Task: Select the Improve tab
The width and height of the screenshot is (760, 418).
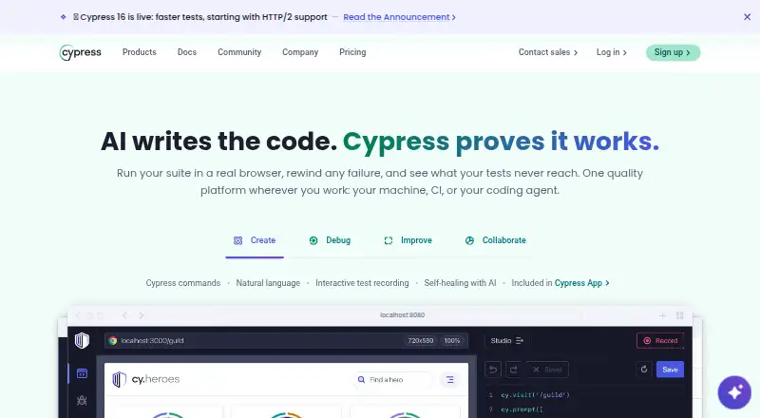Action: (408, 240)
